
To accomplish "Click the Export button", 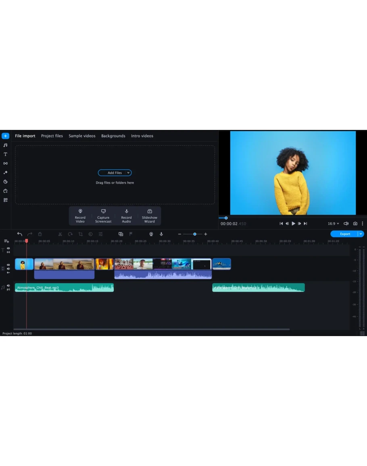I will [x=344, y=234].
